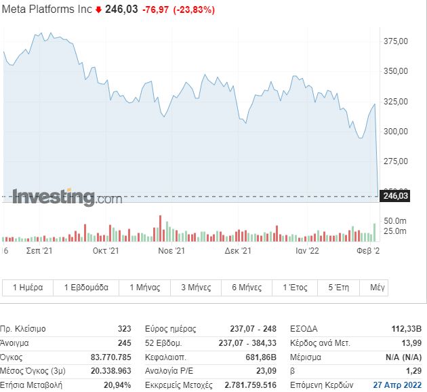Screen dimensions: 427x392
Task: Click the Ιαν '22 label on time axis
Action: click(307, 251)
